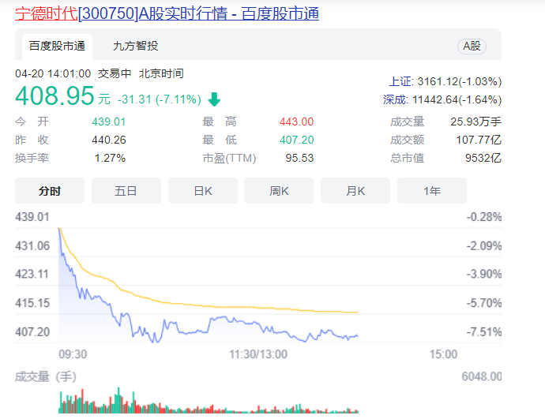Select the 月K chart tab
The image size is (545, 419).
click(355, 191)
